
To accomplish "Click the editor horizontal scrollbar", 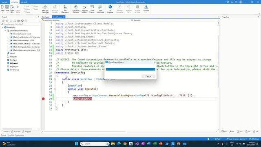I will pos(84,131).
